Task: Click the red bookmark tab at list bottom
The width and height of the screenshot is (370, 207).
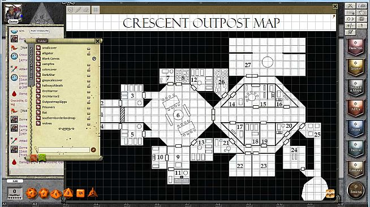Action: click(34, 157)
